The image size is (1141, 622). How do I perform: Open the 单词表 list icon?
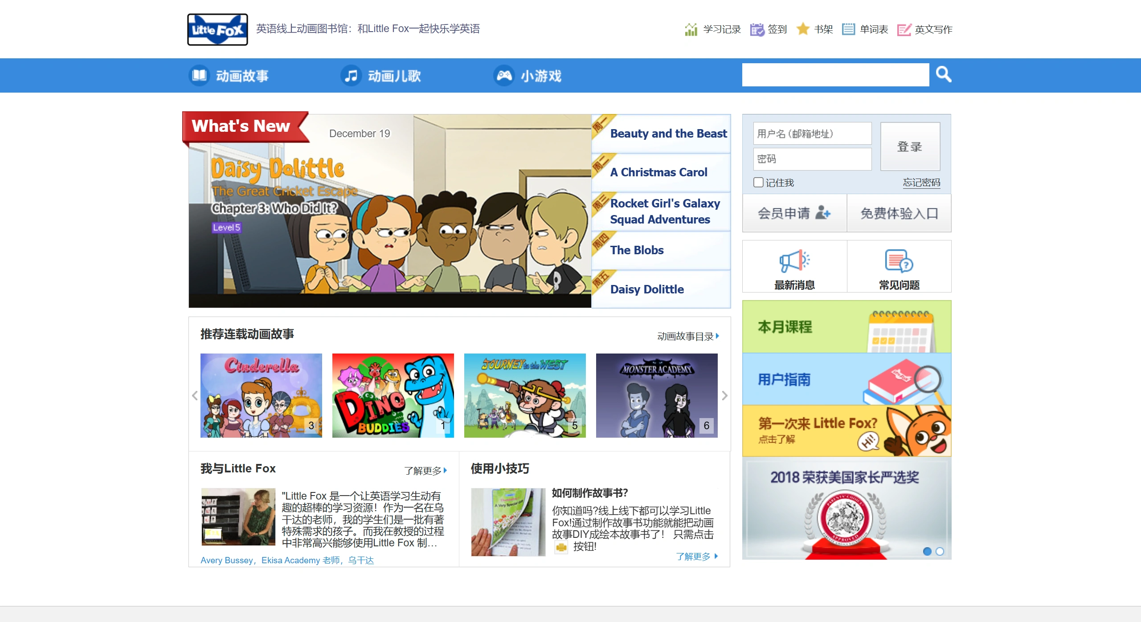point(848,29)
